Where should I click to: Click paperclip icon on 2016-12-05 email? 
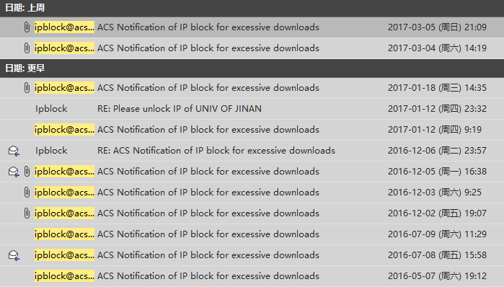pos(27,172)
